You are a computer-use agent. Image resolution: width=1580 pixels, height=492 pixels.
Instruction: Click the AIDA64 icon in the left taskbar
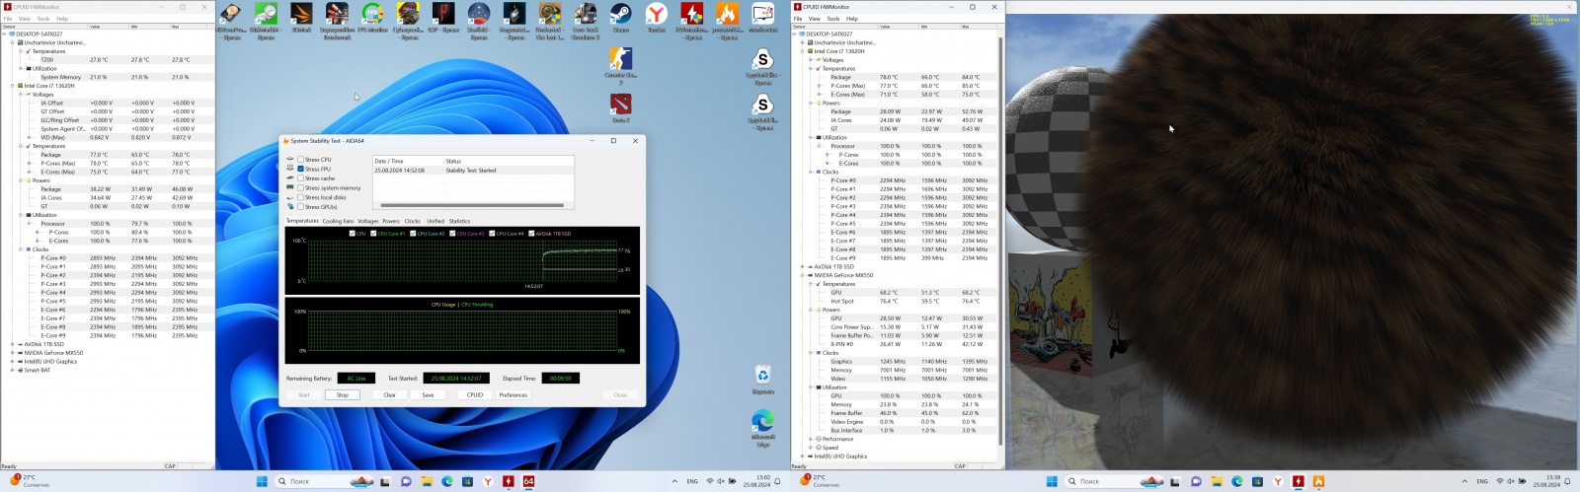[528, 481]
